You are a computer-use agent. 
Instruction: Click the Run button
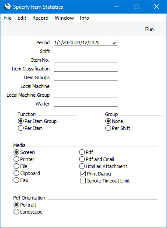pos(150,29)
